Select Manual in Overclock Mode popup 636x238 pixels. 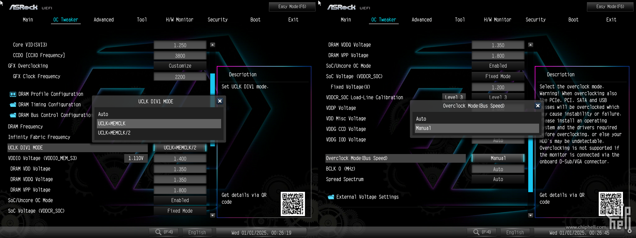(477, 128)
